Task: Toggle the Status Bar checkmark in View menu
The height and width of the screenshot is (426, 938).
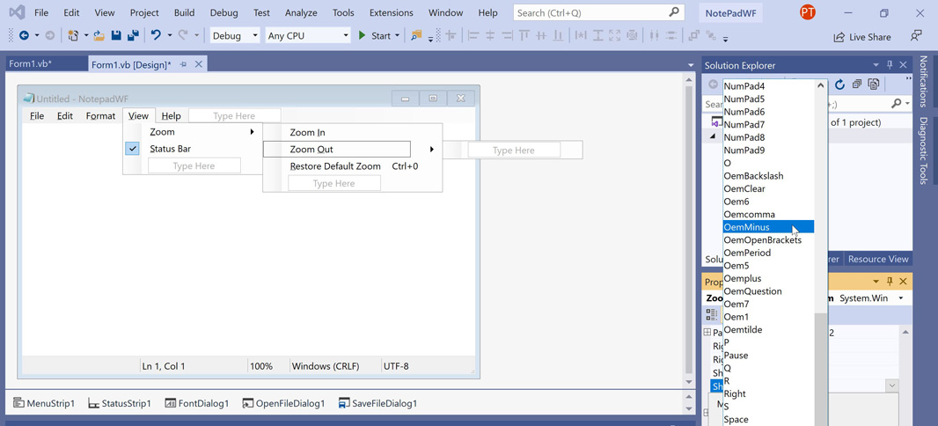Action: [133, 149]
